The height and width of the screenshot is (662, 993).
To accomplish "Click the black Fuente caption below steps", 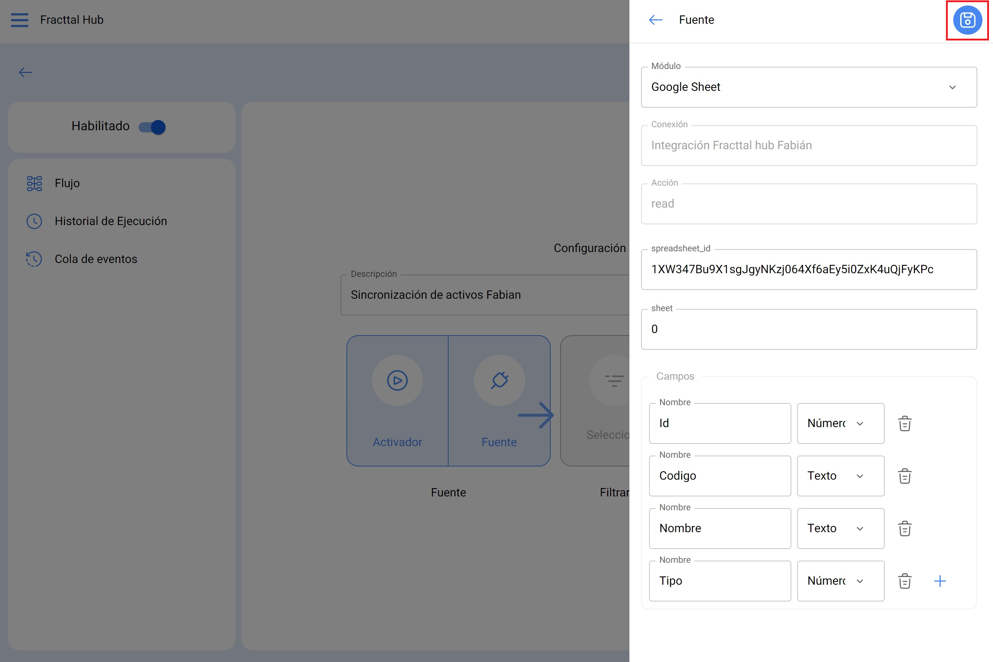I will coord(448,493).
